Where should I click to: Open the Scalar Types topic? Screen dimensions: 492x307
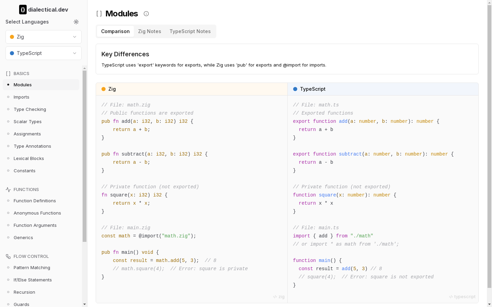[x=41, y=121]
